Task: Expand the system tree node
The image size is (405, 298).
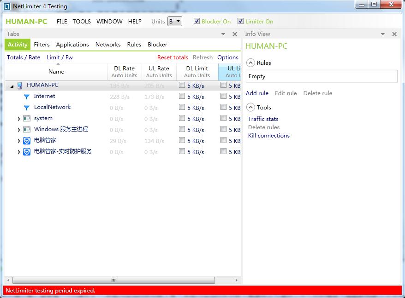Action: coord(19,119)
